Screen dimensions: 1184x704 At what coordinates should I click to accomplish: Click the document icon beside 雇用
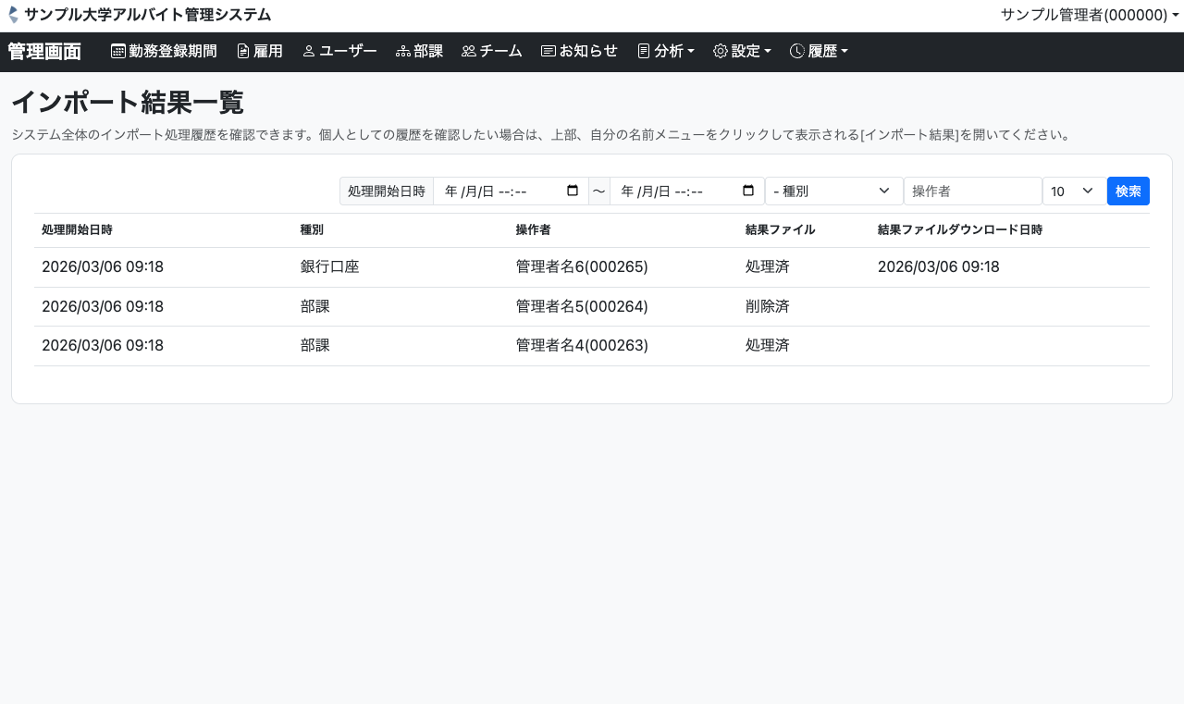coord(243,52)
